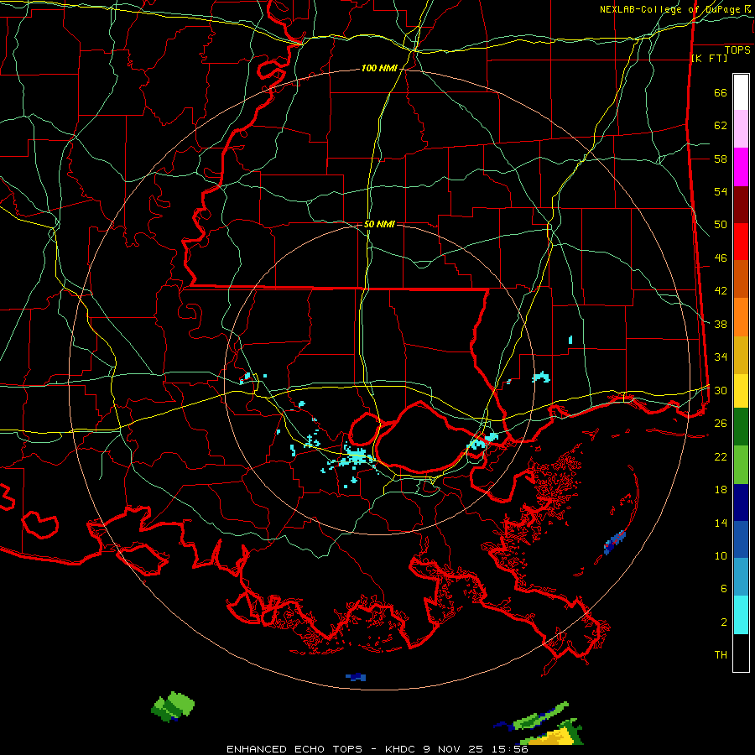The height and width of the screenshot is (755, 755).
Task: Click legend value "66"
Action: click(x=721, y=93)
